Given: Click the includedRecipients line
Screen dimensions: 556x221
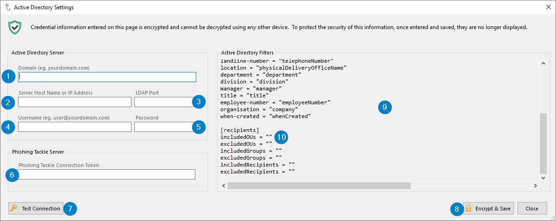Looking at the screenshot, I should coord(257,165).
